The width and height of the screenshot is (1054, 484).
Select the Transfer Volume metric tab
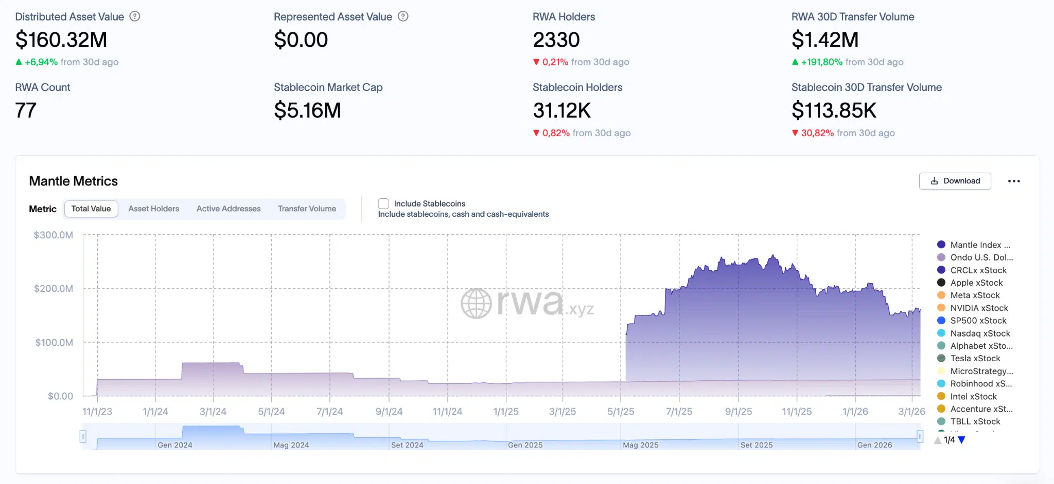click(307, 209)
